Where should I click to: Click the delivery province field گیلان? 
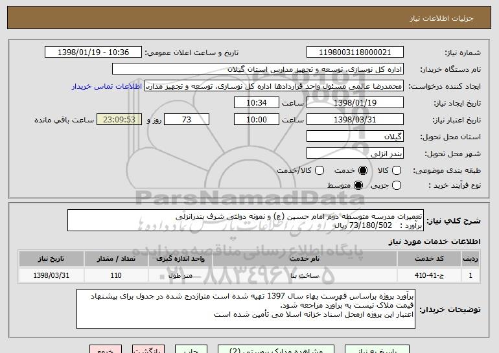point(355,137)
